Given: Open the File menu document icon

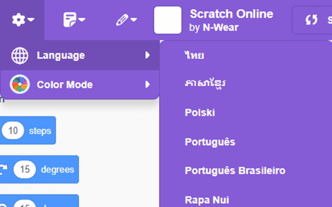Looking at the screenshot, I should point(70,20).
